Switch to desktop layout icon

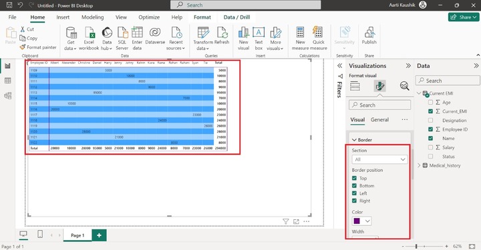pyautogui.click(x=23, y=235)
